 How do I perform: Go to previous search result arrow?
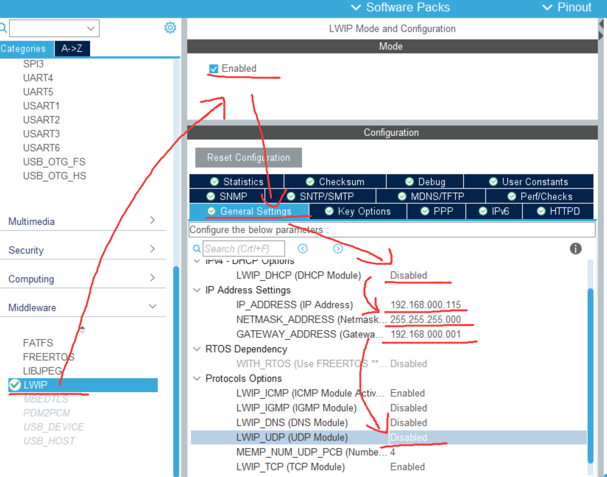tap(303, 249)
